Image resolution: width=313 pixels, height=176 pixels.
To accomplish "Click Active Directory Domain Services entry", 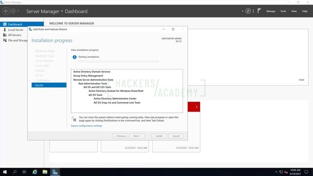I will [x=91, y=72].
